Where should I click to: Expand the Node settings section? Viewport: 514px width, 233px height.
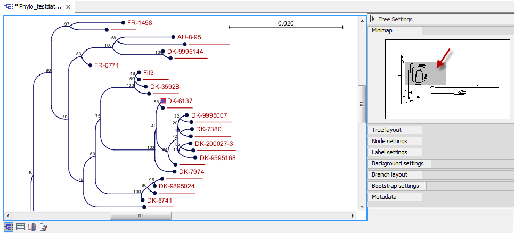tap(389, 141)
